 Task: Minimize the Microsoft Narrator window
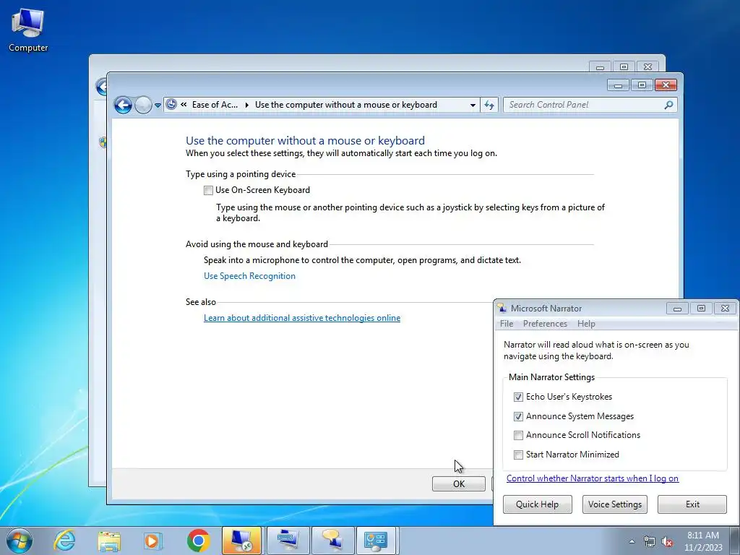(677, 308)
